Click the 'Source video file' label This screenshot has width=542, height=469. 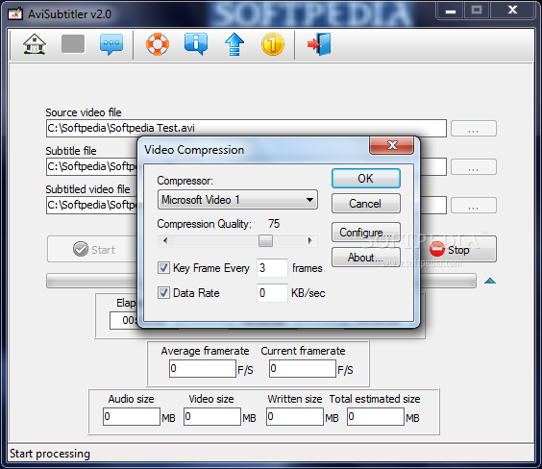point(84,112)
